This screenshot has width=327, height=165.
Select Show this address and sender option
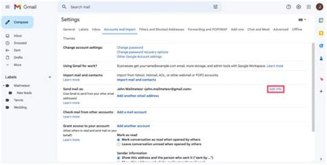(119, 158)
